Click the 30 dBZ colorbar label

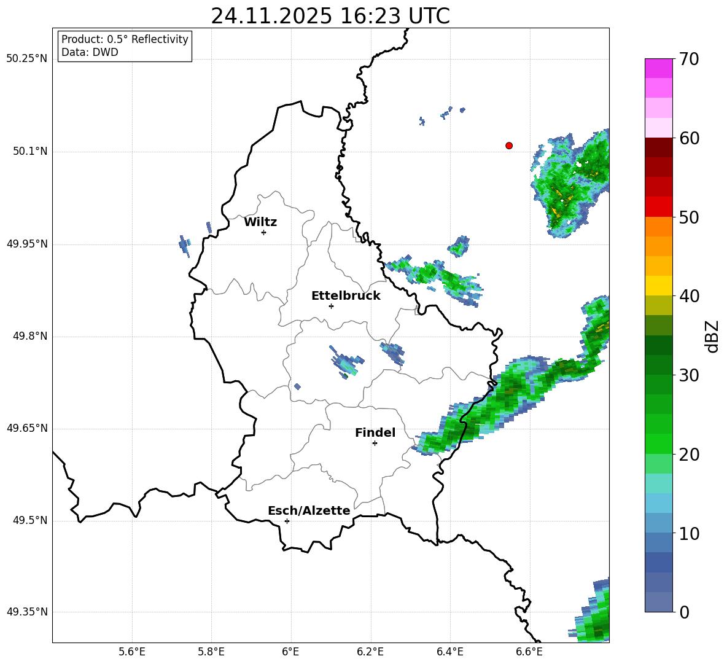click(689, 375)
